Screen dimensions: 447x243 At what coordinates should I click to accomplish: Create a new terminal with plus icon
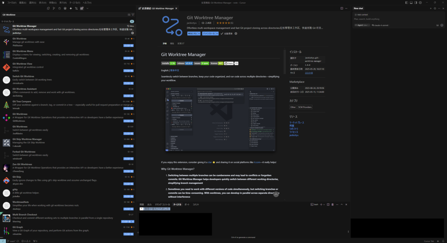coord(321,204)
